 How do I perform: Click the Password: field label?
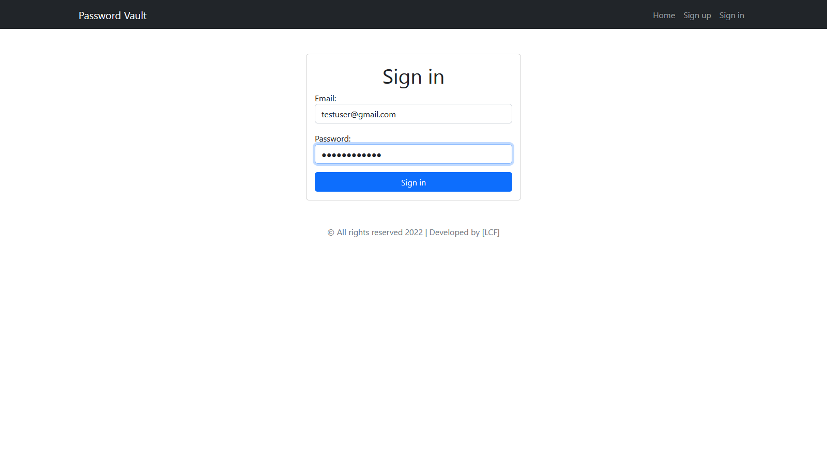coord(333,138)
